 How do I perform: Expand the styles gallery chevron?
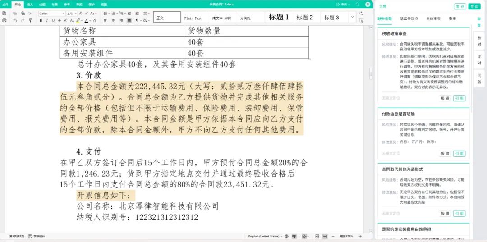[353, 17]
